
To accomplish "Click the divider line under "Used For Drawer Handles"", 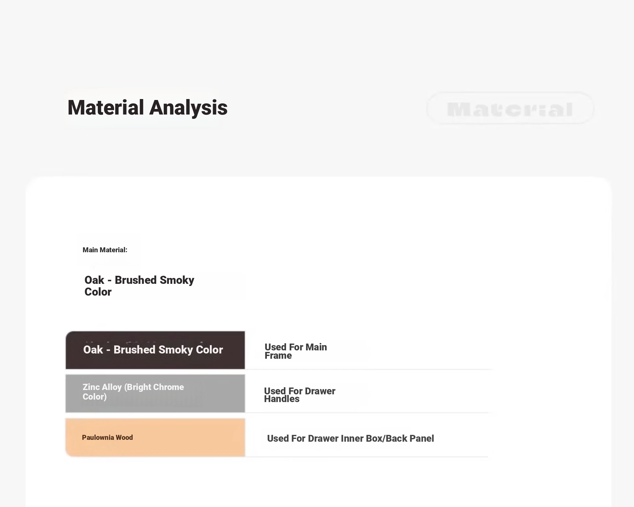I will click(x=367, y=413).
